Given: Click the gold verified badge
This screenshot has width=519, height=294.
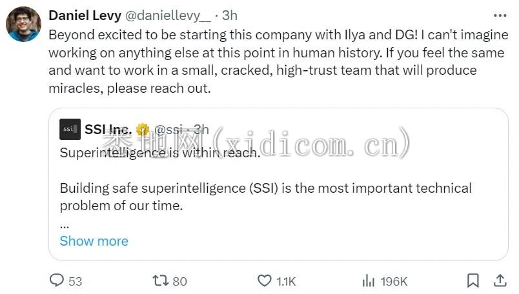Looking at the screenshot, I should (143, 130).
